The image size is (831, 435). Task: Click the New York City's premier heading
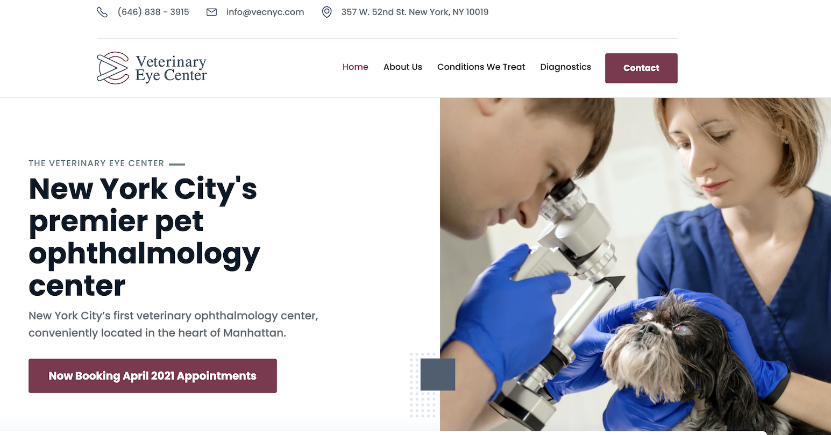tap(145, 237)
